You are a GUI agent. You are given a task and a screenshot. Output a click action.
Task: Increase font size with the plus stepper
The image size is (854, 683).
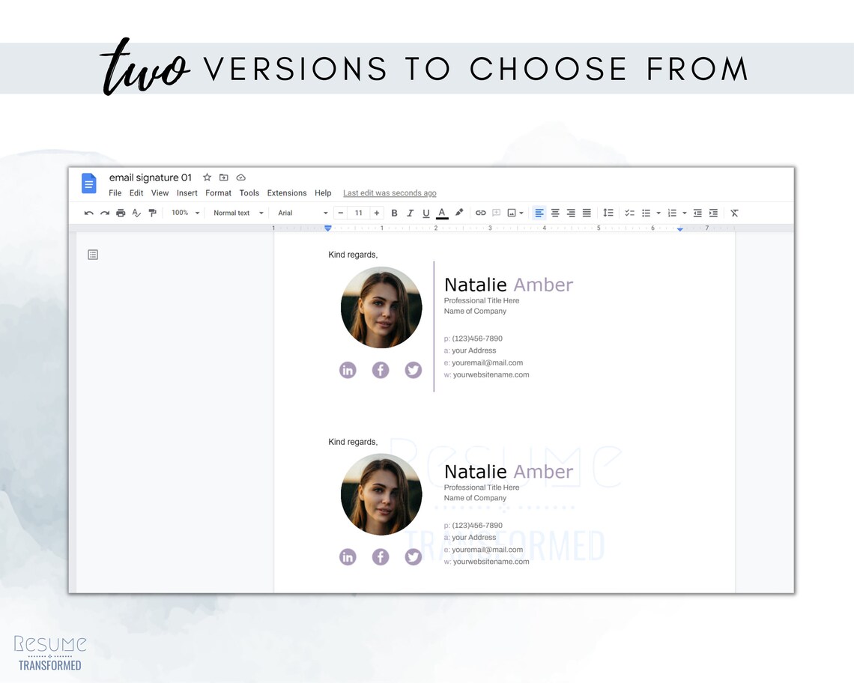click(x=376, y=213)
